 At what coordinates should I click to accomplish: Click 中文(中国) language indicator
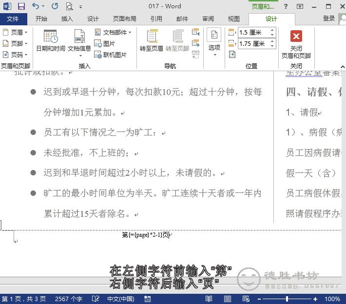tap(121, 299)
